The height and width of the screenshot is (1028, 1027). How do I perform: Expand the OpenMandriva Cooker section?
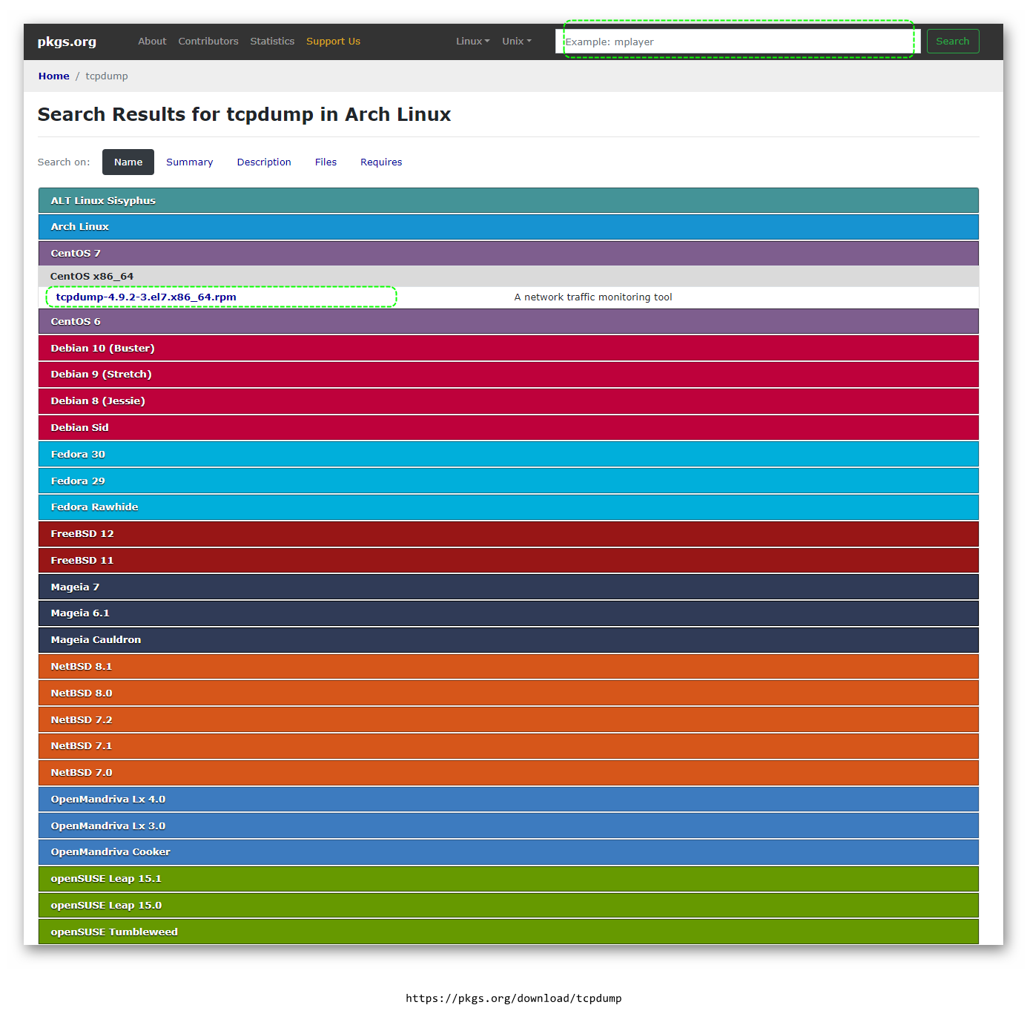tap(509, 852)
